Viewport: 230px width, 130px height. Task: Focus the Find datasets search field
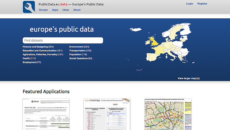63,40
